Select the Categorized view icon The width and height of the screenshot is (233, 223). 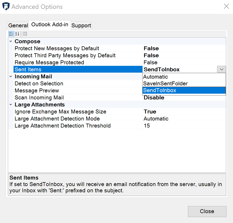coord(11,34)
